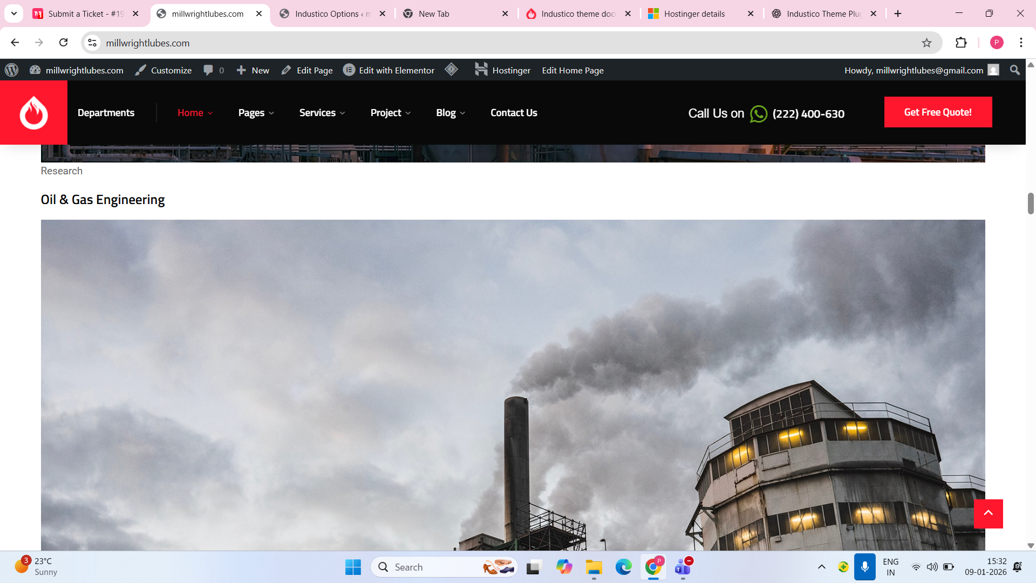The width and height of the screenshot is (1036, 583).
Task: Switch to Industico Options tab
Action: tap(326, 13)
